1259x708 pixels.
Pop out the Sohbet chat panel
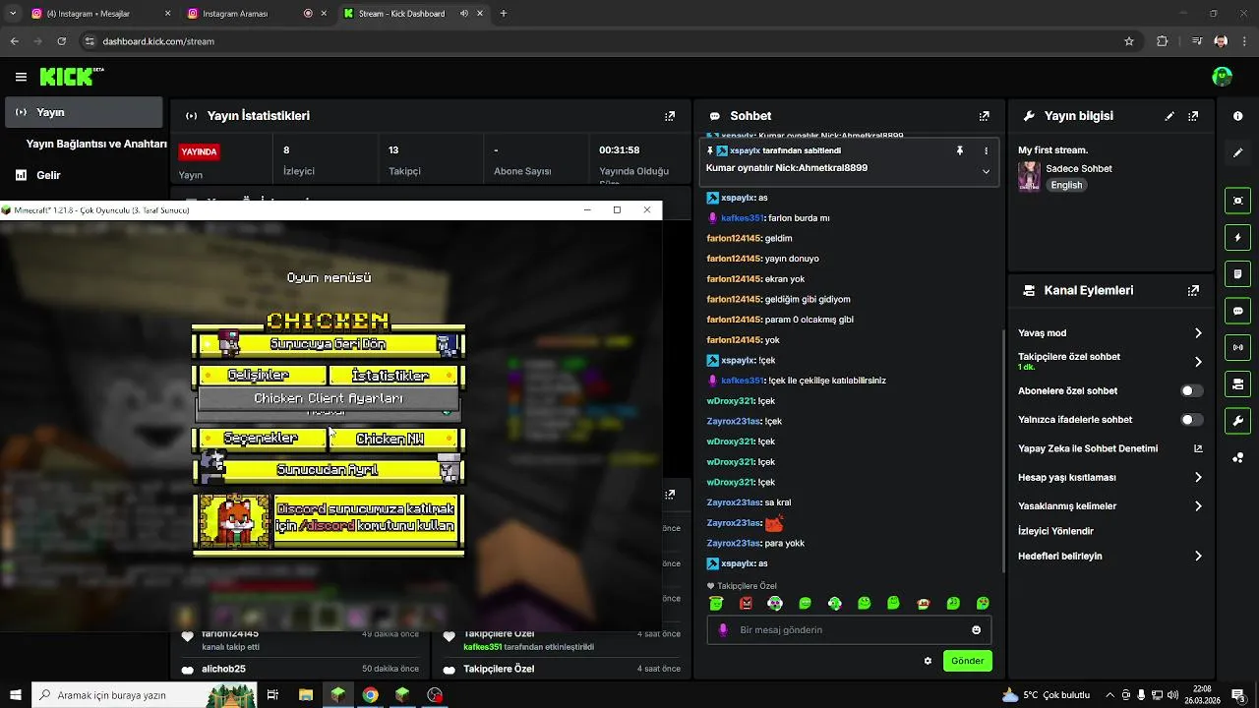tap(984, 116)
